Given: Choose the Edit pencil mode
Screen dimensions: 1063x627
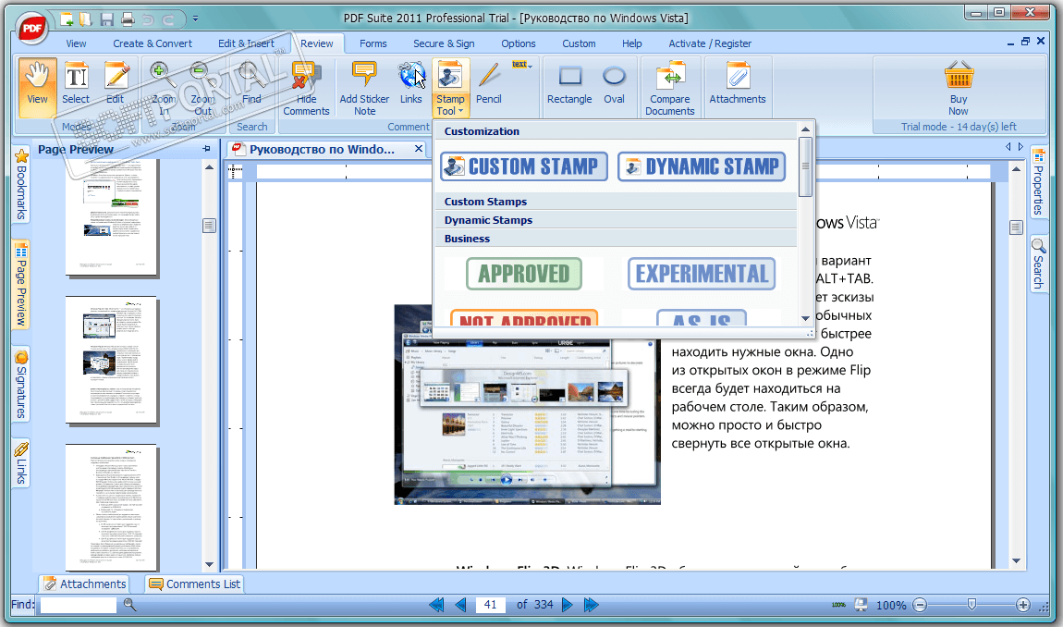Looking at the screenshot, I should tap(116, 85).
